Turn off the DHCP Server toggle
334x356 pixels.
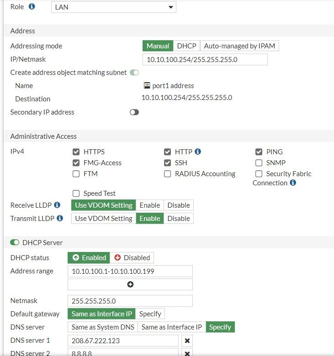14,242
